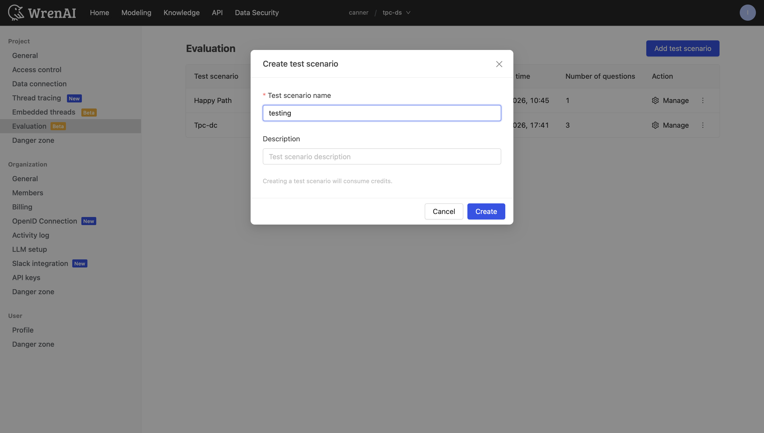Open the tpc-ds project dropdown
Viewport: 764px width, 433px height.
click(396, 13)
